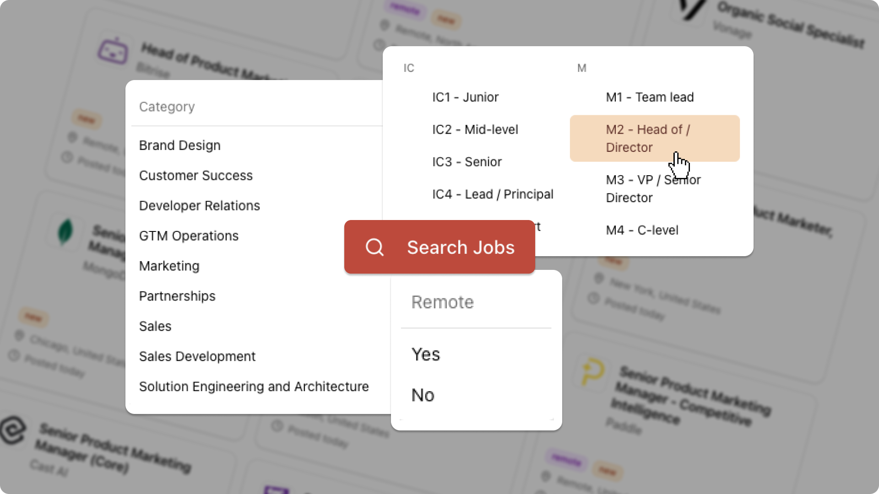Expand the IC seniority column

[408, 68]
